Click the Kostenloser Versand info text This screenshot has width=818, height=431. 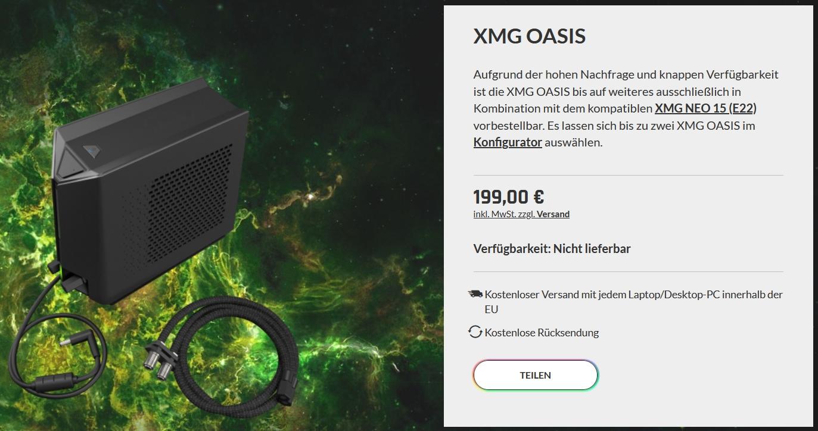pyautogui.click(x=634, y=302)
